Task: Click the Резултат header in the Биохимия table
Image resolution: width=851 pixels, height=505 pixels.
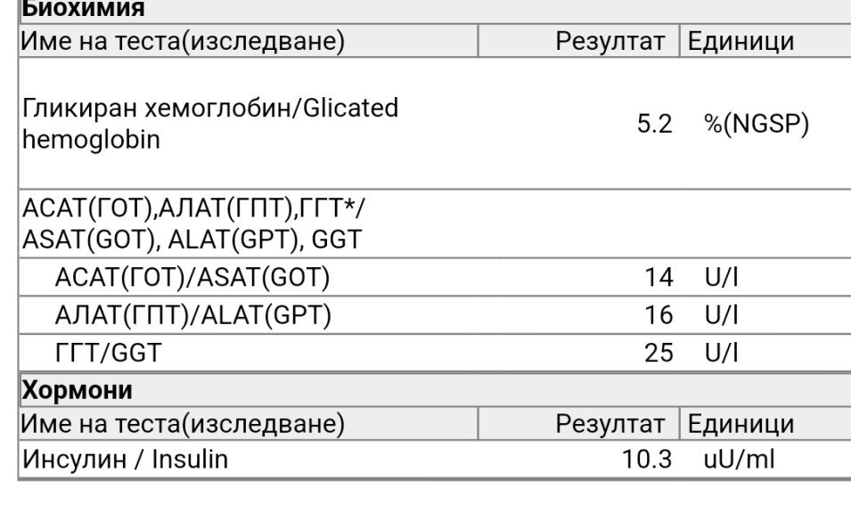Action: tap(610, 41)
